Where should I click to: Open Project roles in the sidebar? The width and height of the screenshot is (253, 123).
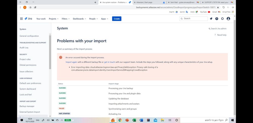pyautogui.click(x=25, y=59)
